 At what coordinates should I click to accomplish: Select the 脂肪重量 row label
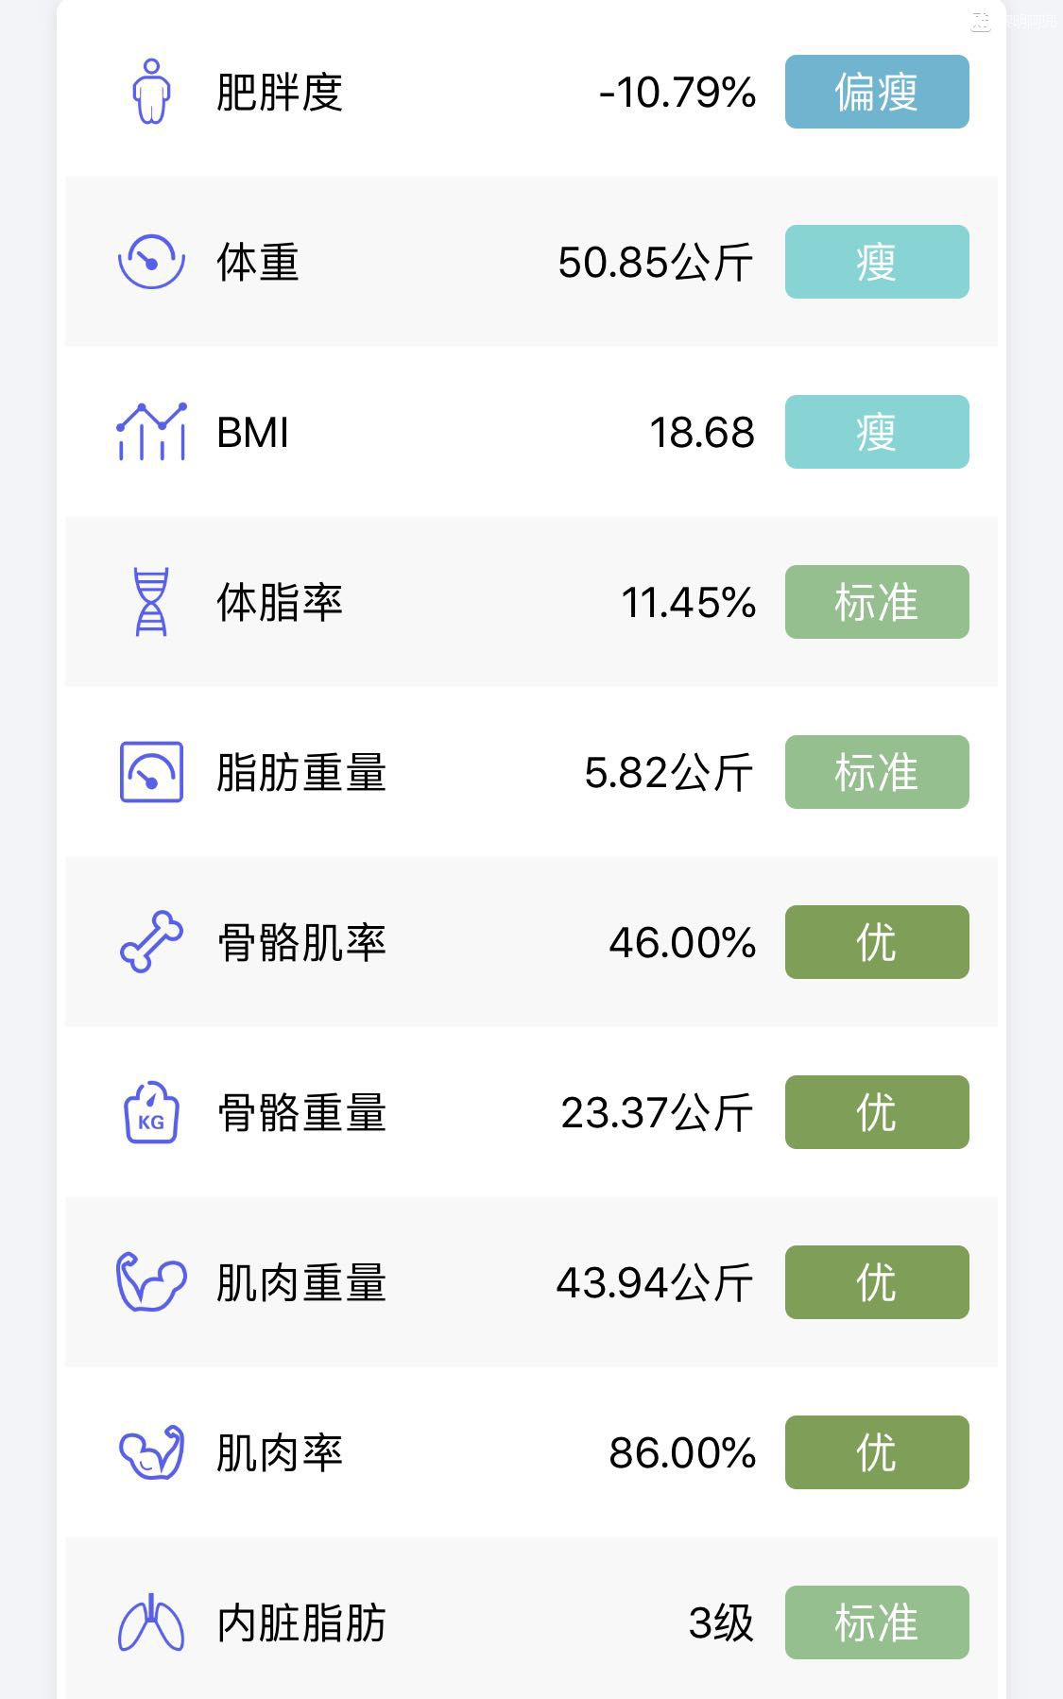[300, 772]
